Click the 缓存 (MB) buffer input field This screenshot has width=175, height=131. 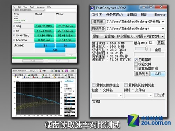(151, 43)
